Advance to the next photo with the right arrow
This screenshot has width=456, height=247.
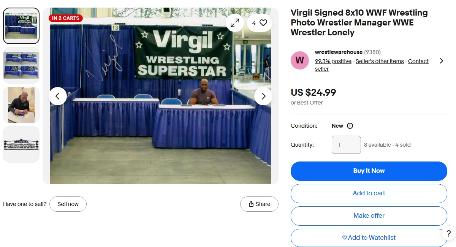click(263, 96)
